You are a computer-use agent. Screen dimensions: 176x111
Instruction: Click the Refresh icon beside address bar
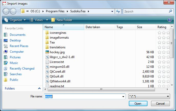point(118,11)
